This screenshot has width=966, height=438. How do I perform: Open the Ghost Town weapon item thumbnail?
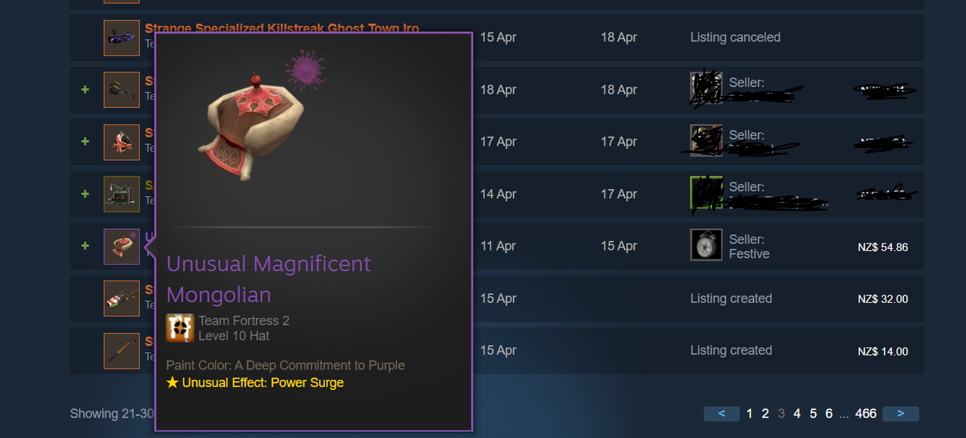(x=122, y=38)
